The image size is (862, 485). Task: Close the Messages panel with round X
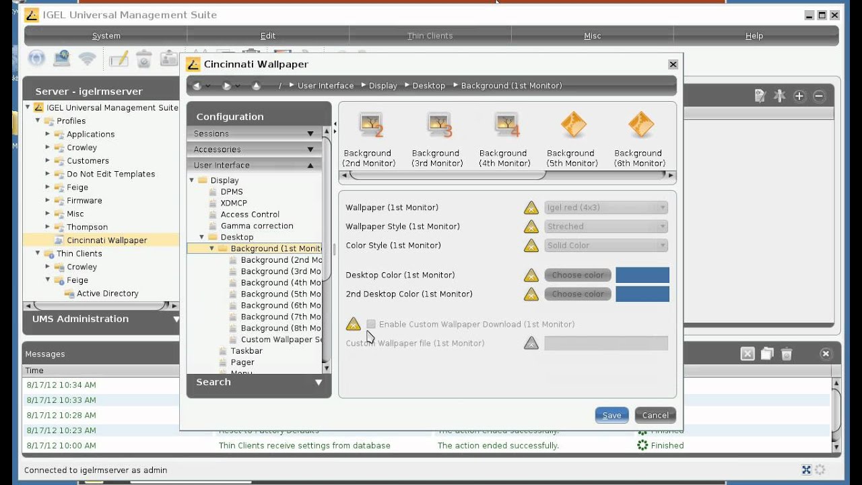(x=826, y=354)
